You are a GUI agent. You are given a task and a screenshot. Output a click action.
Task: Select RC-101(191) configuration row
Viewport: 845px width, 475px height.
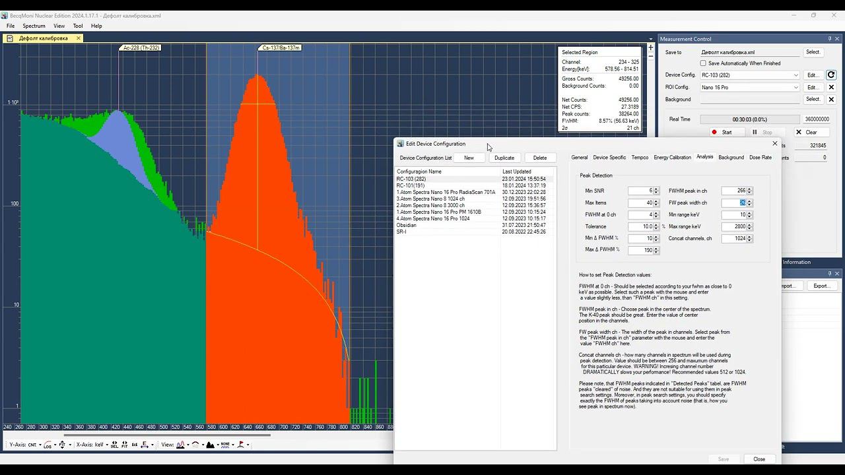pos(474,185)
